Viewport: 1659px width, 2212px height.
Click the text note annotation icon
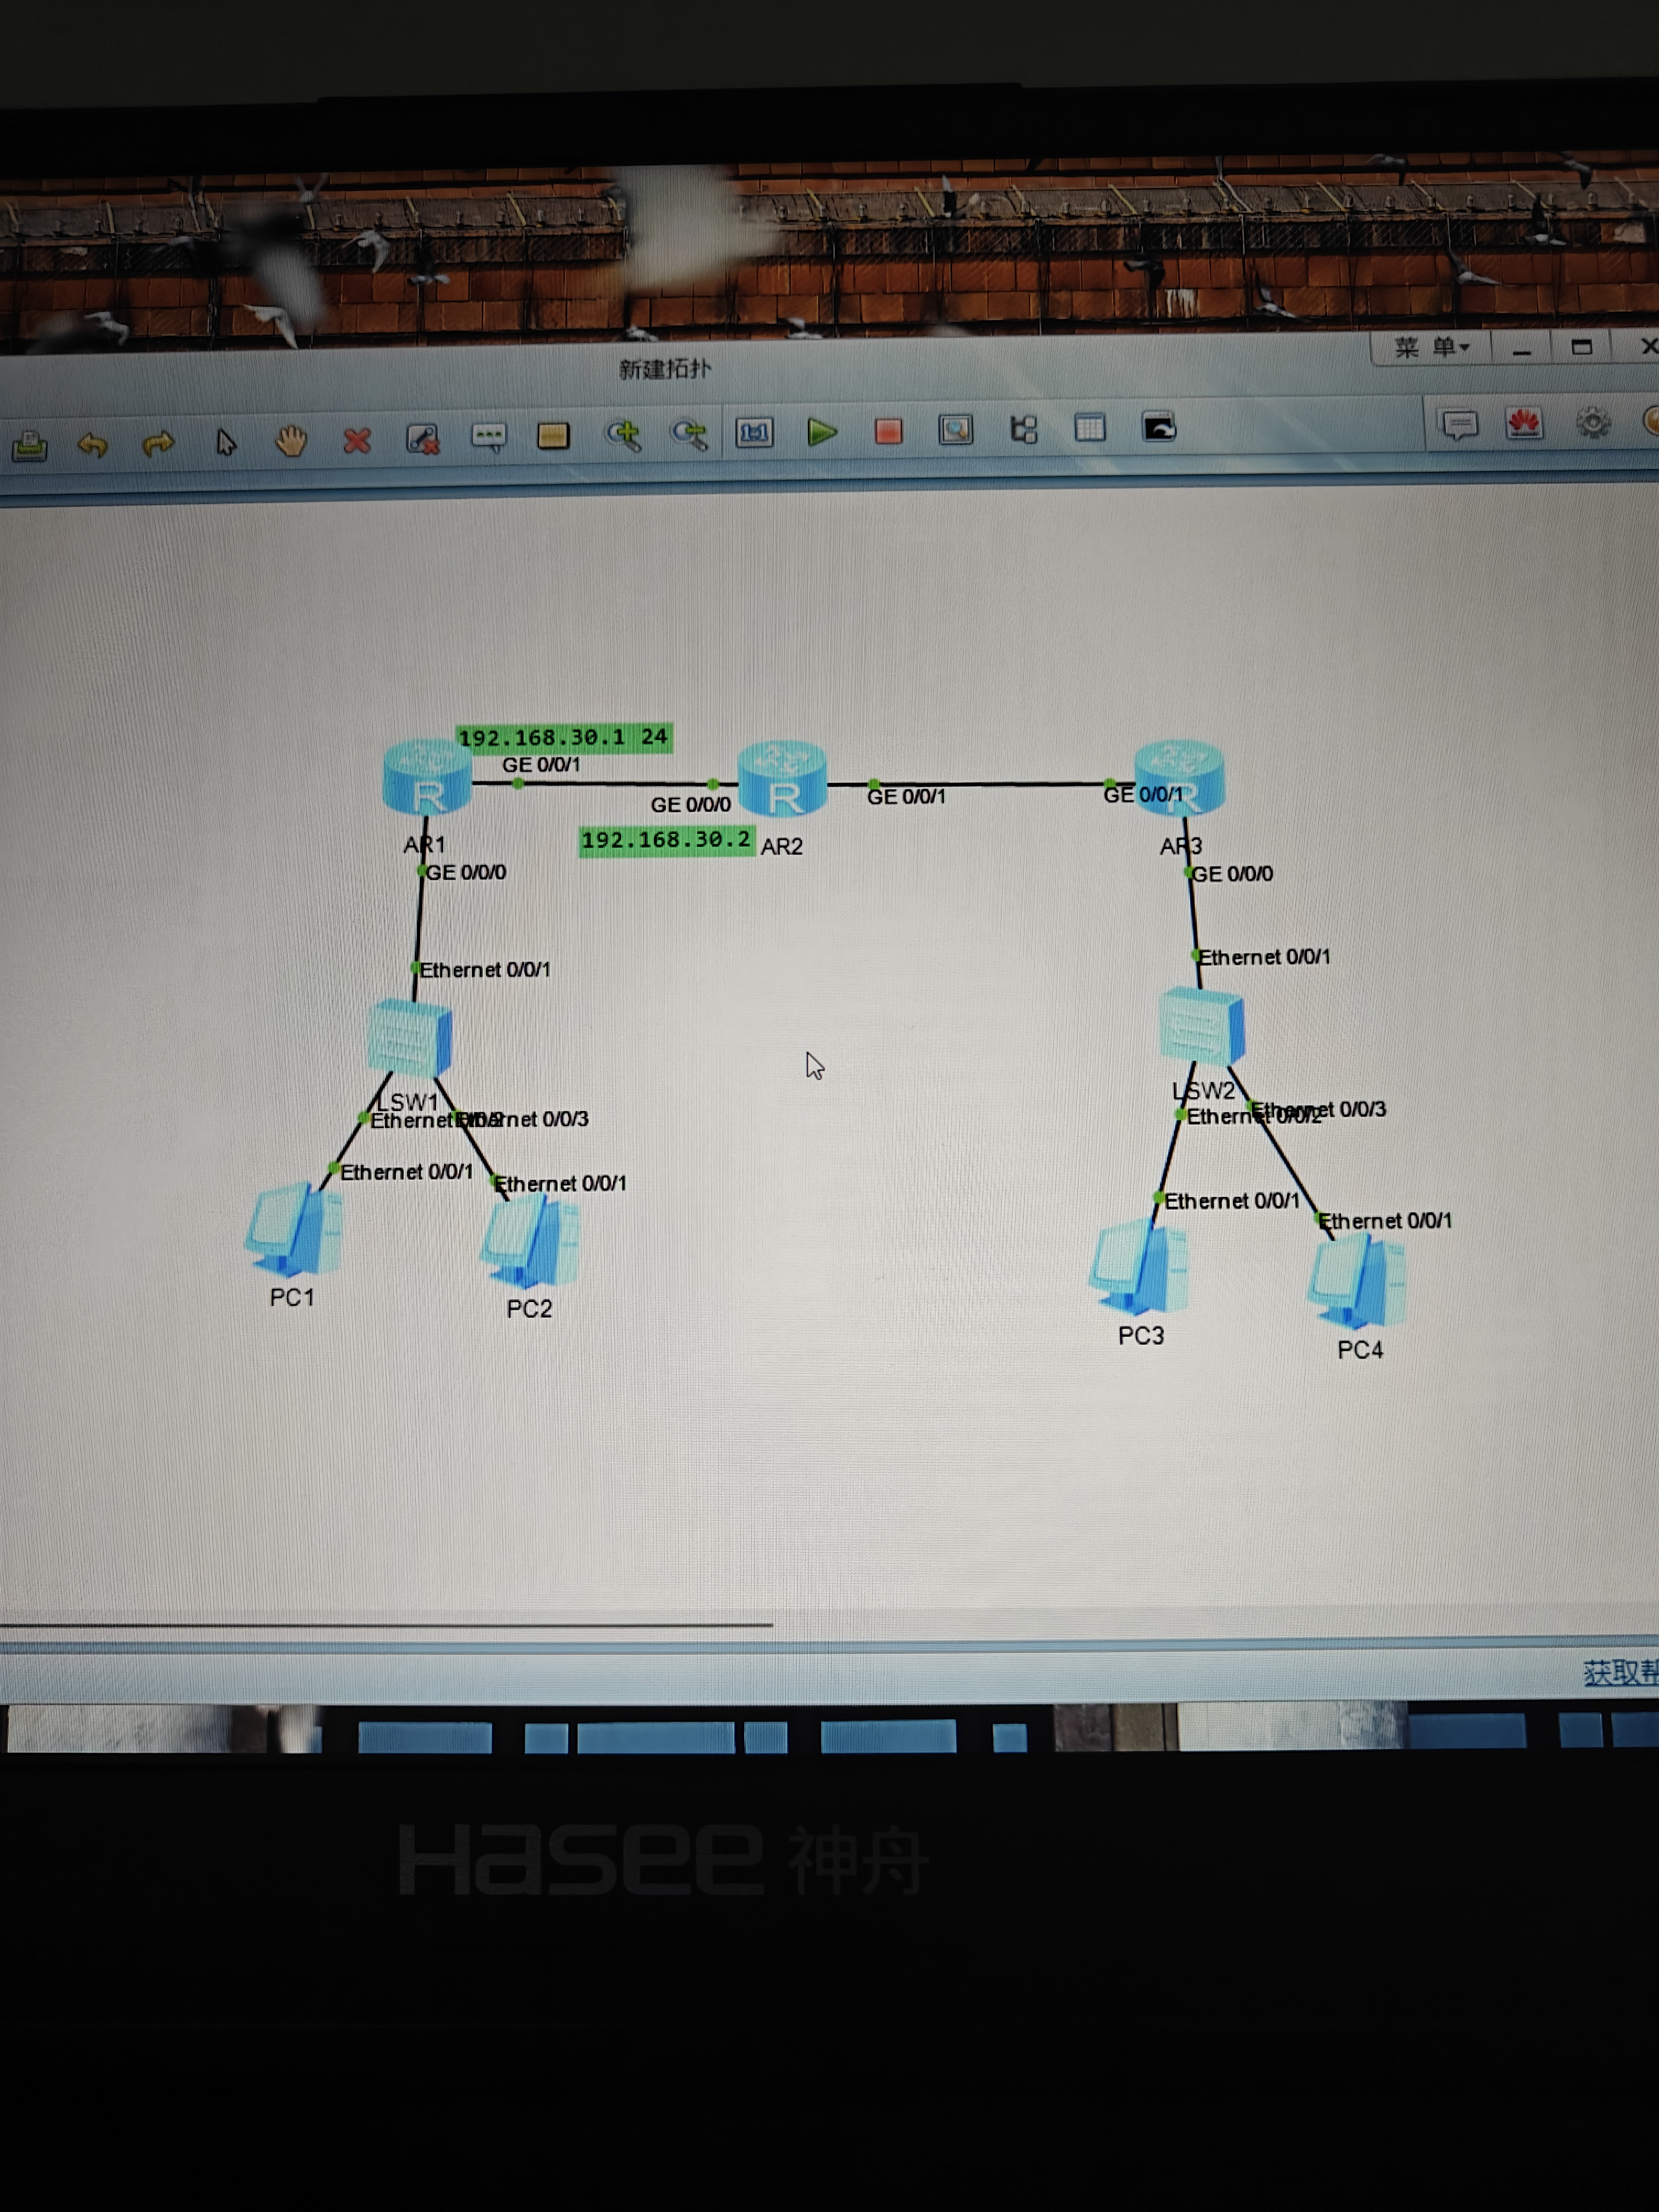489,437
